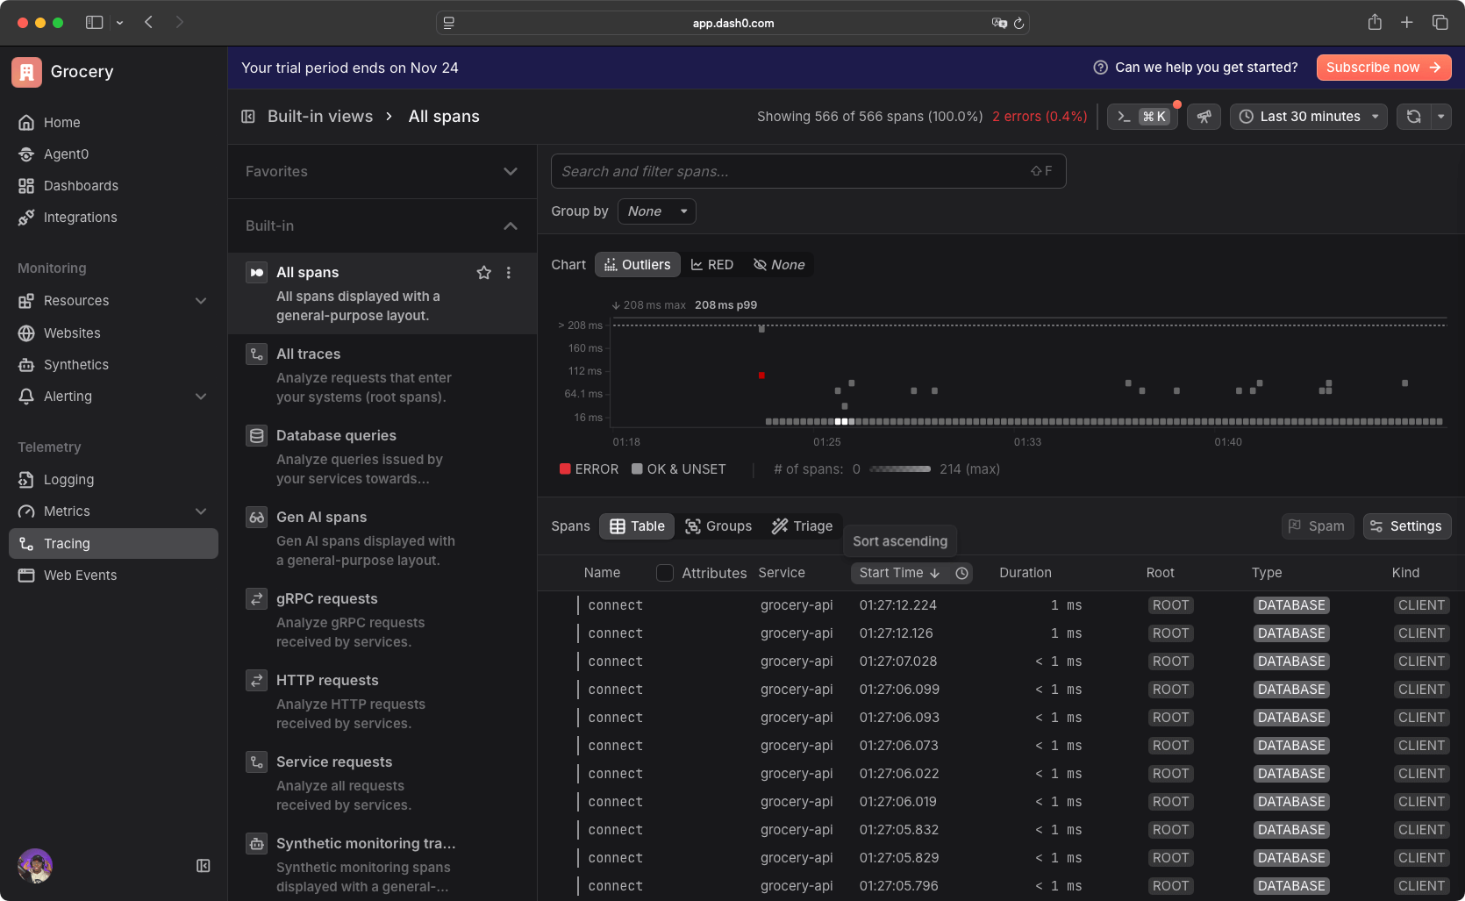Click the red ERROR legend swatch
The width and height of the screenshot is (1465, 901).
click(566, 469)
